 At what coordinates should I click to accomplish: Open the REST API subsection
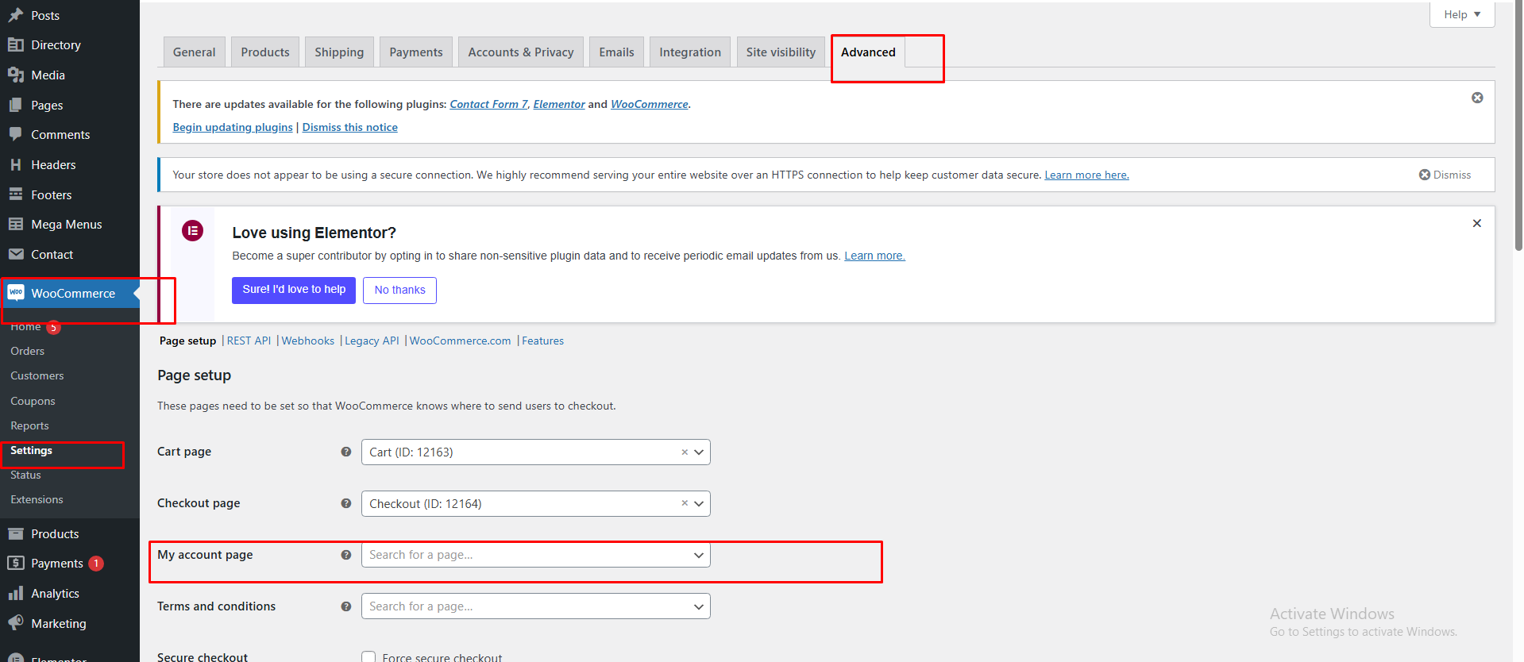click(x=249, y=341)
